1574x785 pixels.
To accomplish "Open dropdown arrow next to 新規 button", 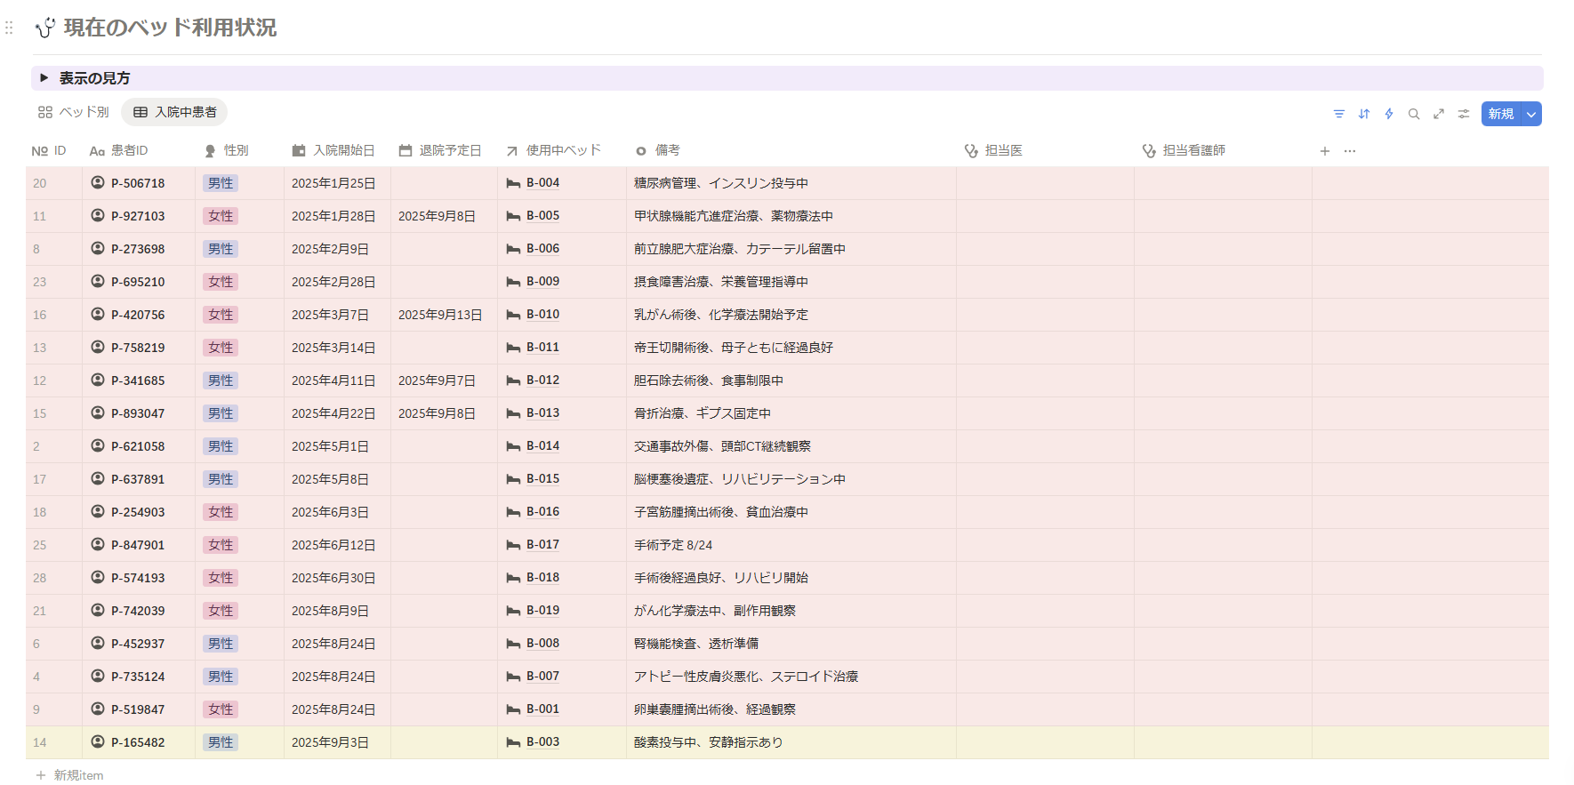I will 1531,114.
